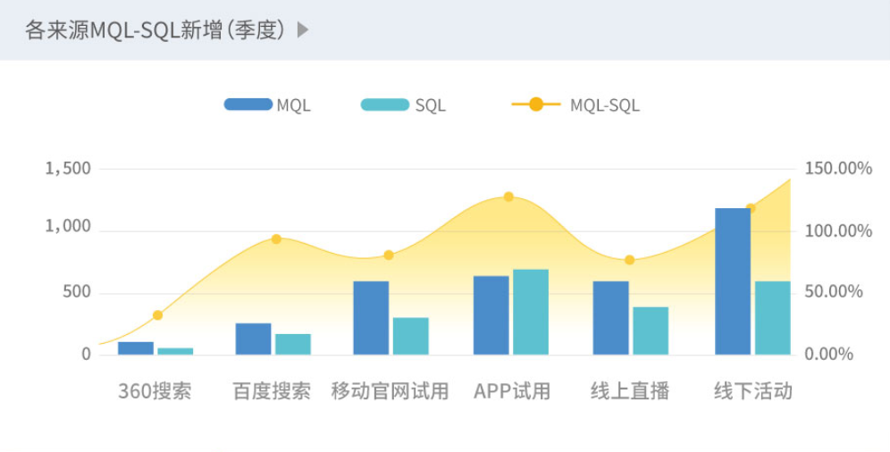Viewport: 890px width, 452px height.
Task: Click the 360搜索 MQL-SQL line point
Action: pyautogui.click(x=158, y=315)
